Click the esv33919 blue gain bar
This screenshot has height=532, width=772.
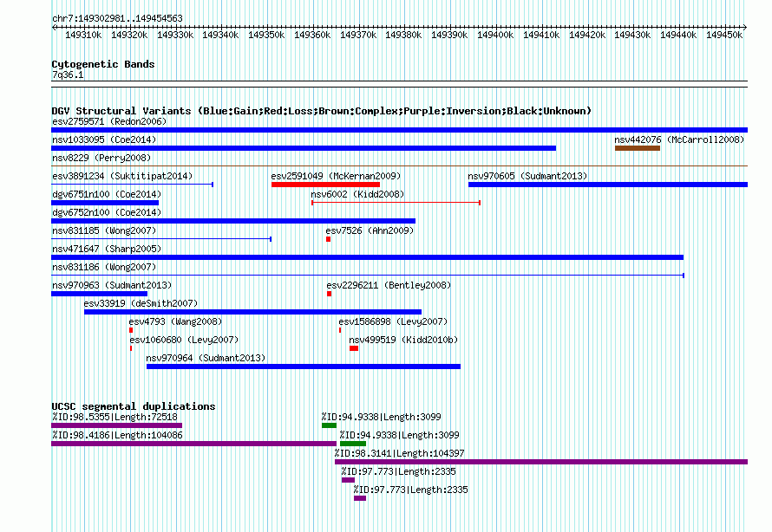252,312
